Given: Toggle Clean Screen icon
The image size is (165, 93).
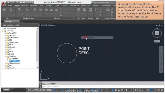Looking at the screenshot, I should (159, 90).
